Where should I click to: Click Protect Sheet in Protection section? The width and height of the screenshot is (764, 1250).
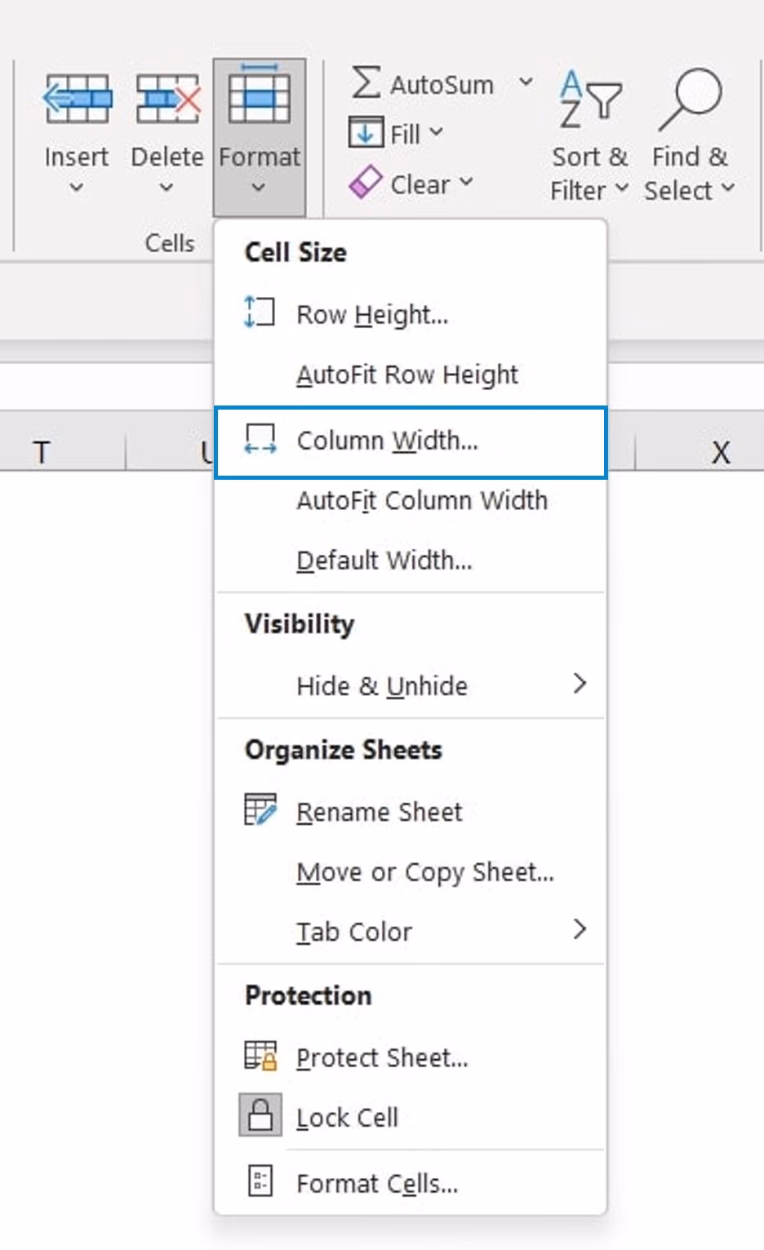point(383,1057)
